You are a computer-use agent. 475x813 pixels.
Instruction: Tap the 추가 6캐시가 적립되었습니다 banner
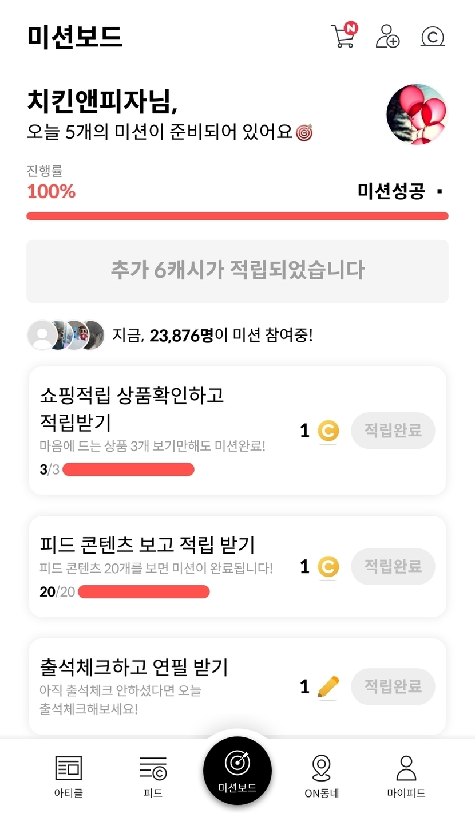pyautogui.click(x=237, y=271)
